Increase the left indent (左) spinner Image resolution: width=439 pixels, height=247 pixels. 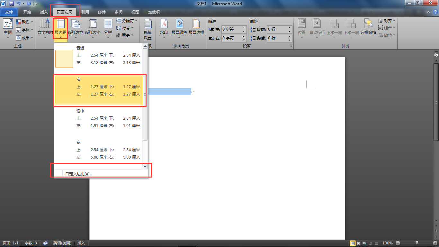[x=244, y=28]
